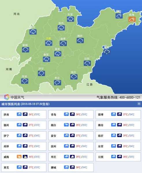Click the 菏泽 rain icon on the map
Image resolution: width=142 pixels, height=173 pixels.
point(25,81)
